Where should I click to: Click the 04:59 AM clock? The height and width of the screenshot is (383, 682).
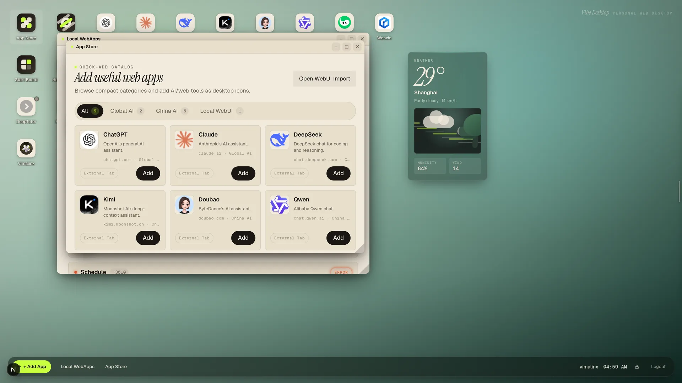click(x=615, y=367)
